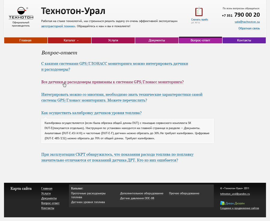Click the Официальный производитель caption
This screenshot has width=270, height=221.
pyautogui.click(x=21, y=24)
